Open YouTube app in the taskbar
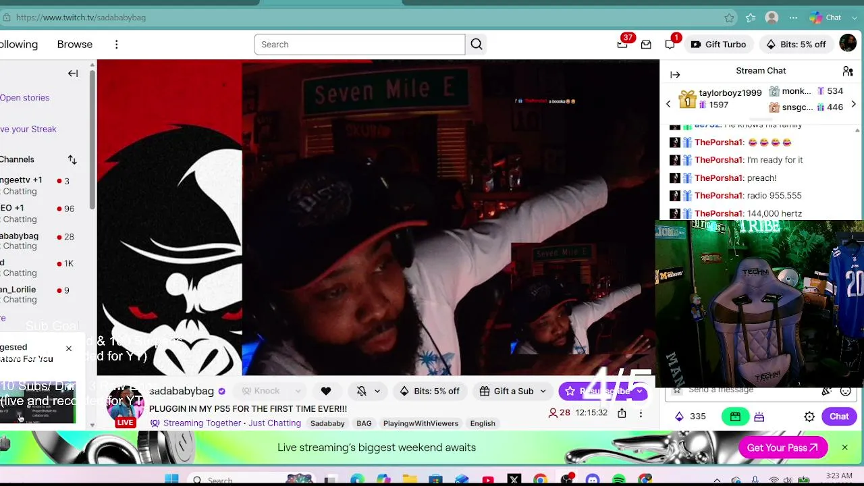The height and width of the screenshot is (486, 864). click(488, 479)
